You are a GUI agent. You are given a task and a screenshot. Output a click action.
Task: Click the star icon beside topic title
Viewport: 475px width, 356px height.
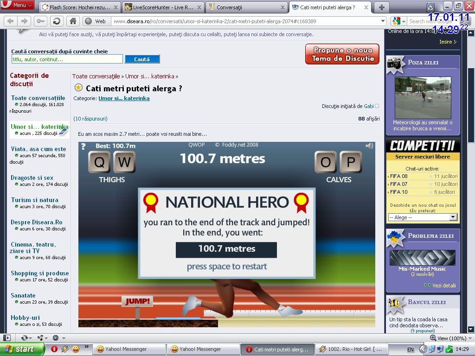pos(78,88)
